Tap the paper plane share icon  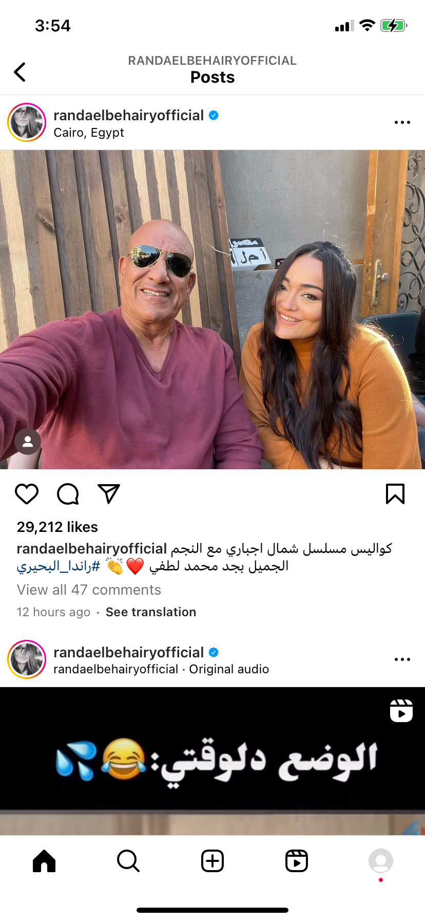tap(109, 494)
